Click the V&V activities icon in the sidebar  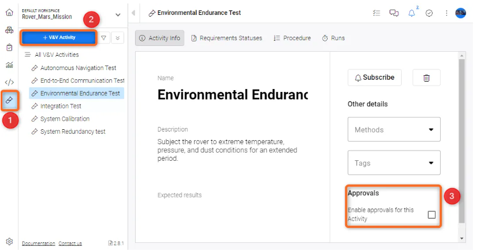pos(9,100)
